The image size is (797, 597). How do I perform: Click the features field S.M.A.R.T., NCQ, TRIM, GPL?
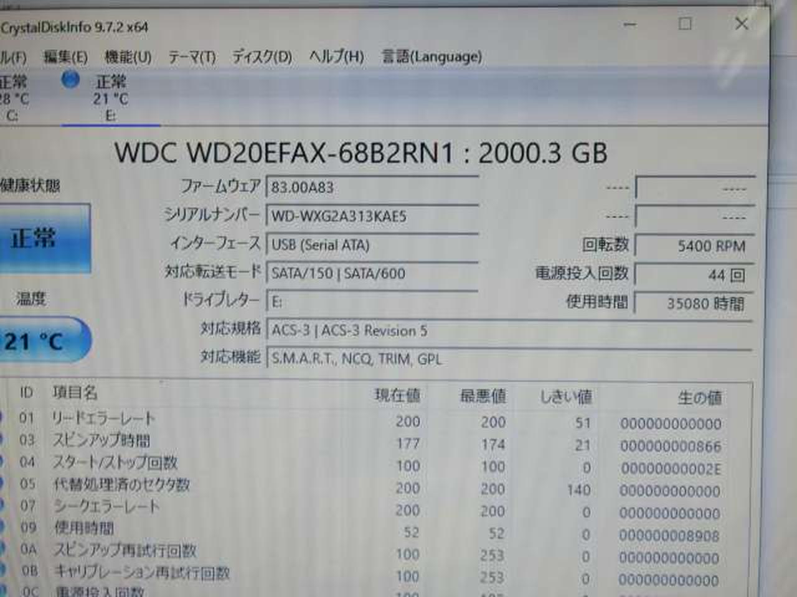pos(509,359)
